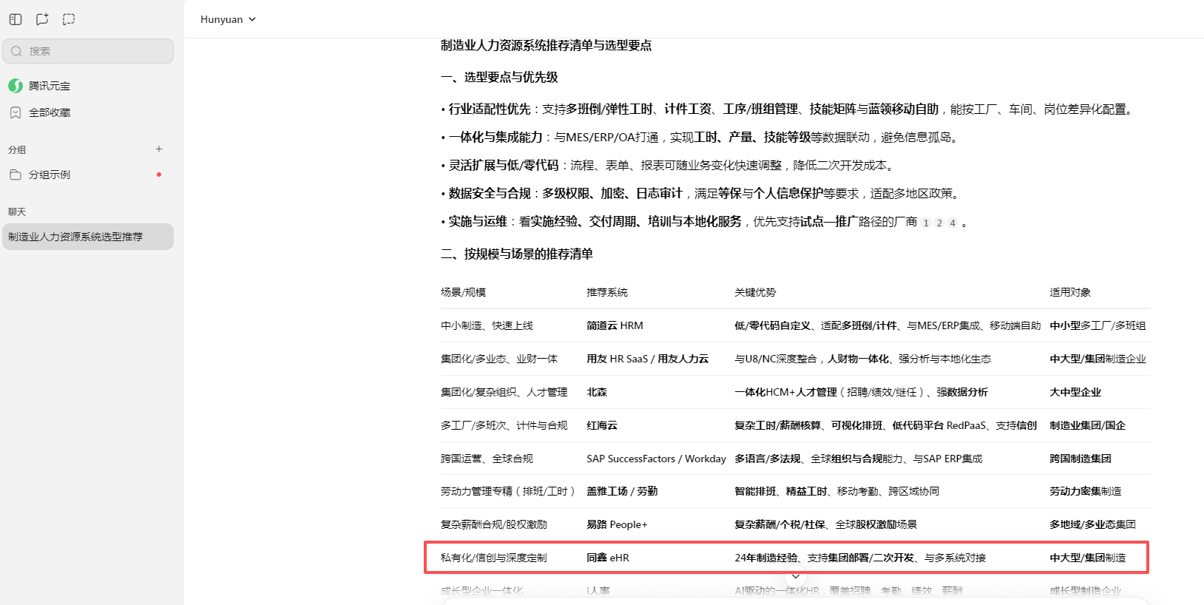Viewport: 1204px width, 605px height.
Task: Open citation reference 4
Action: [953, 223]
